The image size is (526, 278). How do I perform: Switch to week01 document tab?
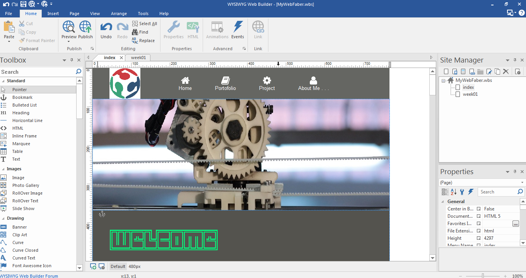(138, 58)
